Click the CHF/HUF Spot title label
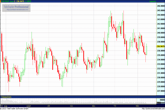Viewport: 165px width, 110px height. [7, 2]
